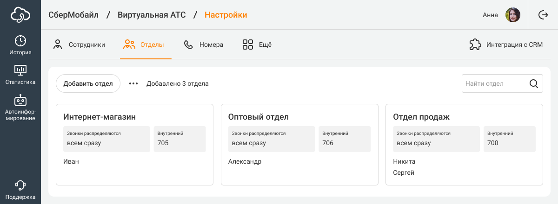Switch to the Номера tab

(x=204, y=45)
